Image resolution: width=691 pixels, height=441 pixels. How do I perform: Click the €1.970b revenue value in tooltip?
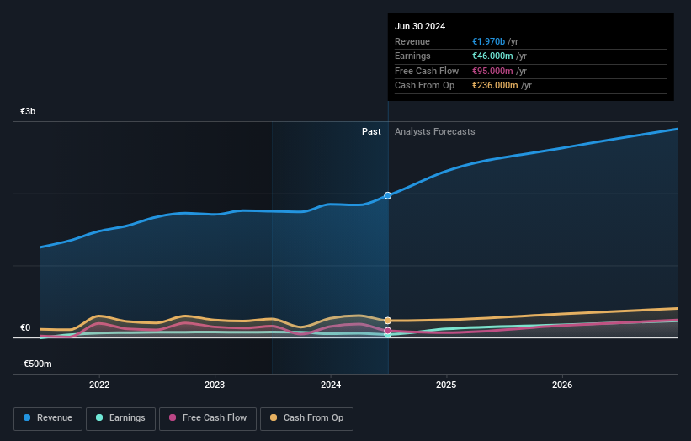coord(489,41)
